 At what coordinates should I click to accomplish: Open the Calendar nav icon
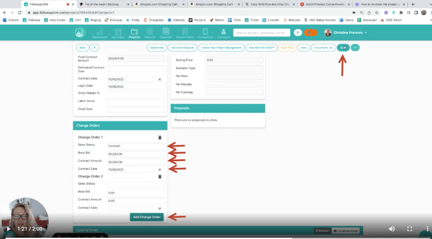pos(166,33)
